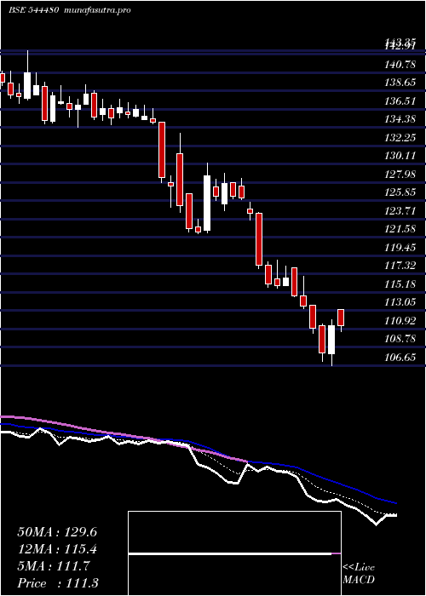426x596 pixels.
Task: Select the 140.78 price level label
Action: point(400,65)
